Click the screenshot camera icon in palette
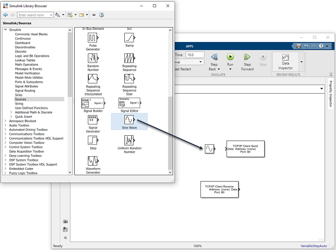 click(65, 221)
